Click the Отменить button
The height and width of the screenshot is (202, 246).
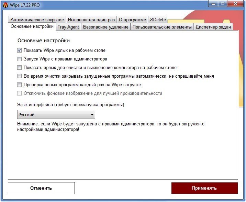pyautogui.click(x=41, y=188)
